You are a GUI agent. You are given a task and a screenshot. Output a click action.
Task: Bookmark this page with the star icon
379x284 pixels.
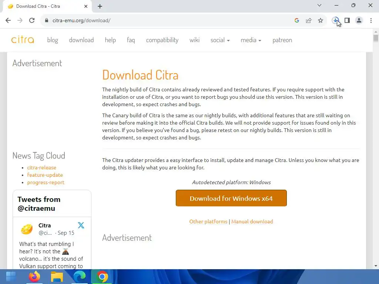click(321, 21)
